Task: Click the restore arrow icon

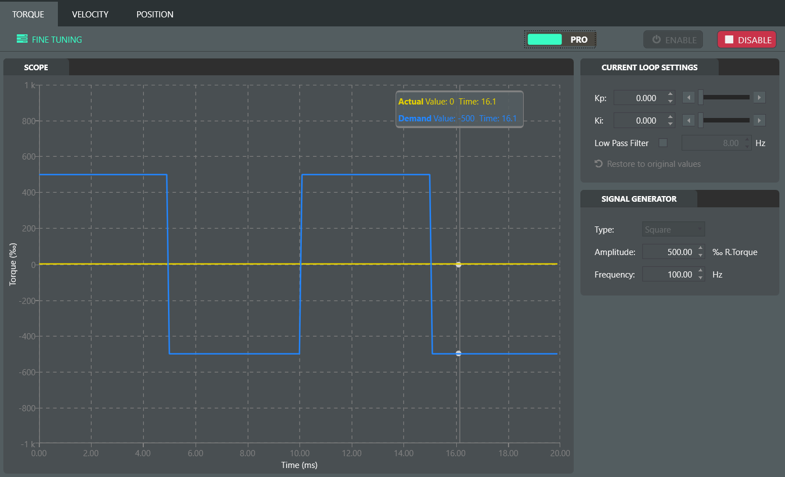Action: [598, 164]
